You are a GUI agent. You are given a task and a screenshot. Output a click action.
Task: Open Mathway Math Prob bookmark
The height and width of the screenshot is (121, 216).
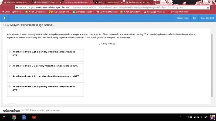click(x=107, y=12)
